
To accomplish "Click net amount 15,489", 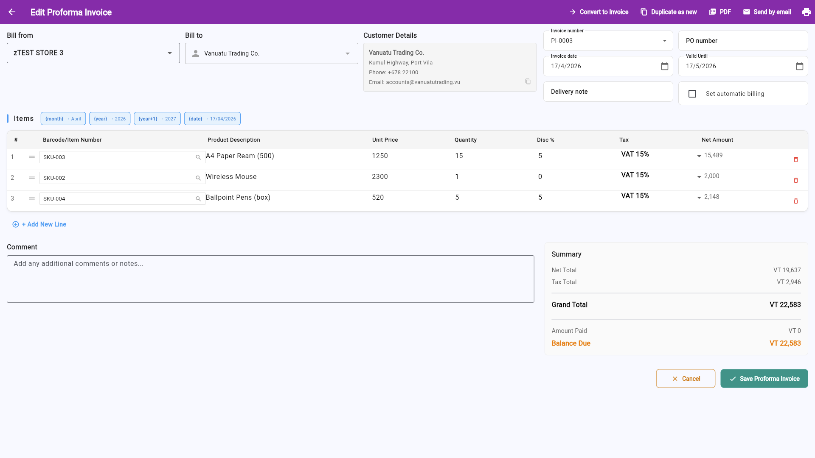I will pos(713,155).
